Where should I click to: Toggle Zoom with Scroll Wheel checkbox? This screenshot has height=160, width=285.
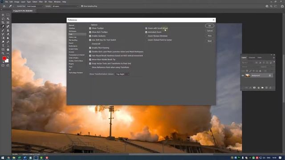pyautogui.click(x=146, y=28)
